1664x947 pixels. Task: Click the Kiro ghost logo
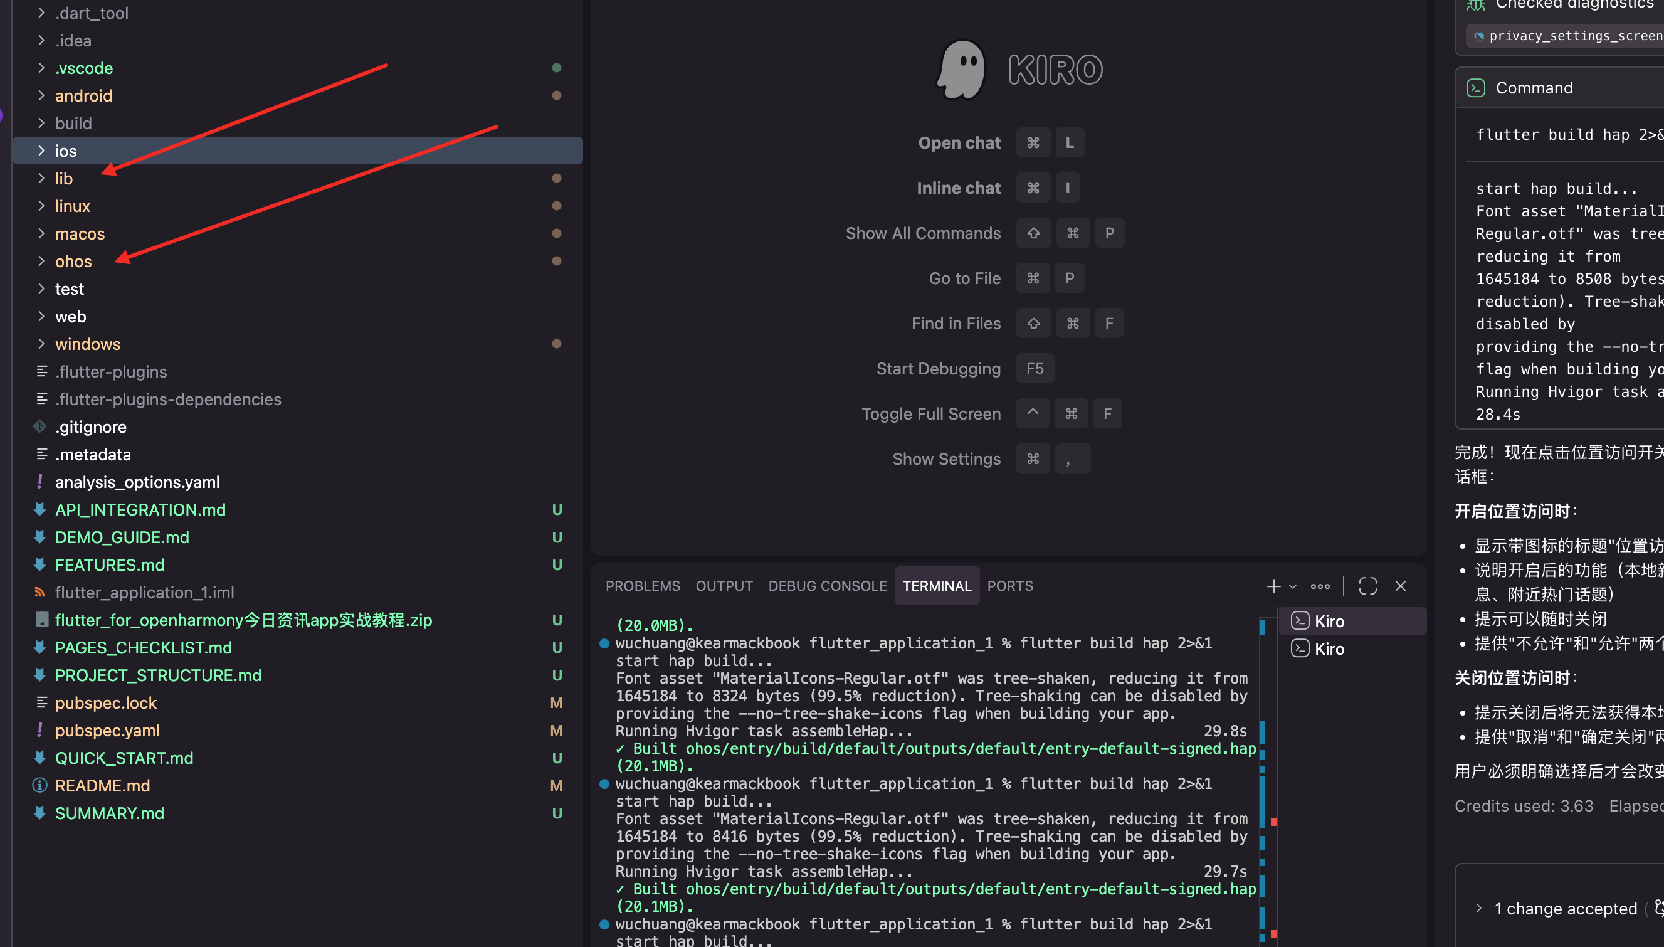click(x=962, y=70)
